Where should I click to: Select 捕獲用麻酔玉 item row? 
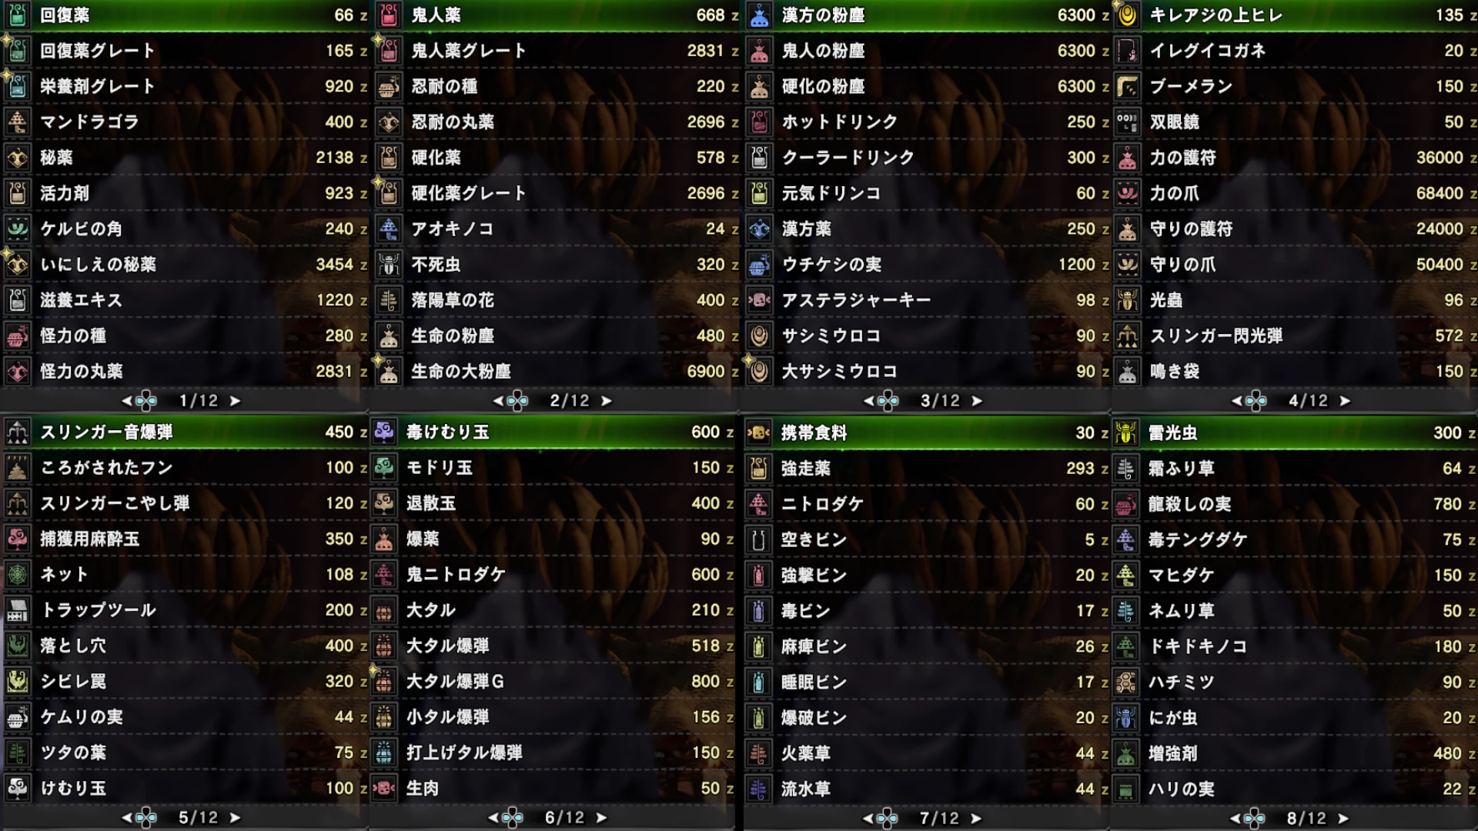[186, 539]
